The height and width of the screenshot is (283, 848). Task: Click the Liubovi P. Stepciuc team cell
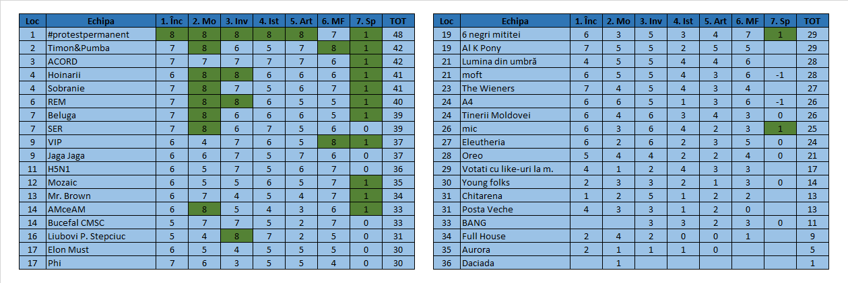[101, 236]
